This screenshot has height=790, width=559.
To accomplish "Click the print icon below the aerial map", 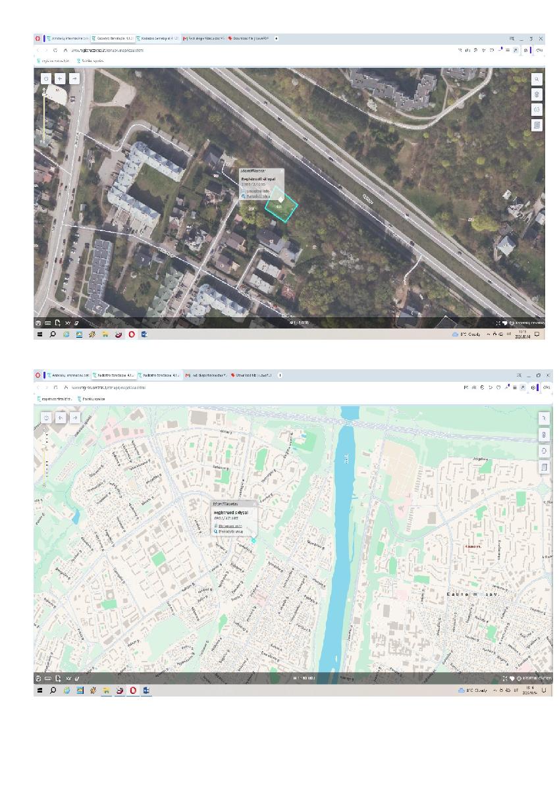I will point(38,323).
